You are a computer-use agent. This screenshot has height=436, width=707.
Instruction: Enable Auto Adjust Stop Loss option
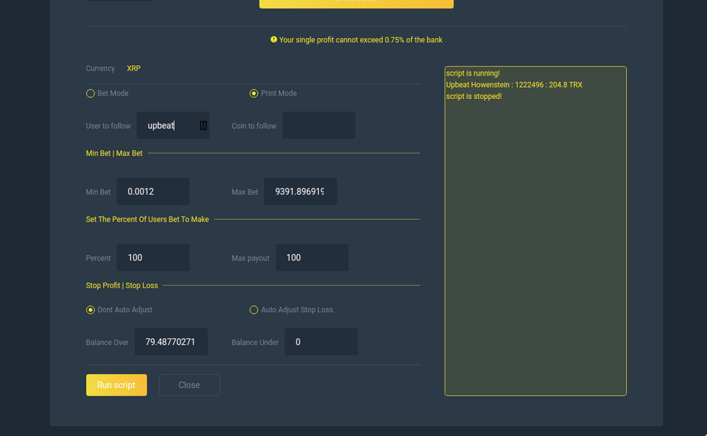(x=254, y=310)
